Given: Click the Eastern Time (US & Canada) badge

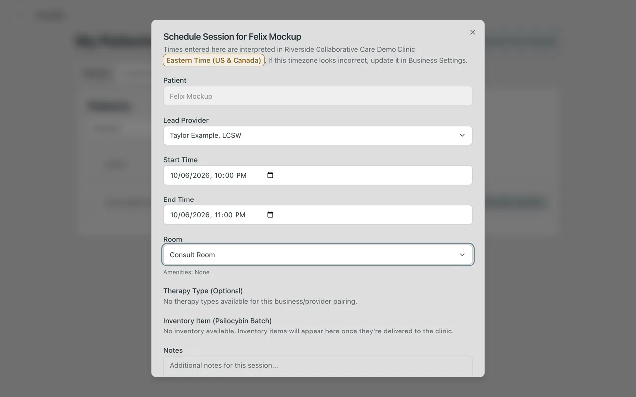Looking at the screenshot, I should pyautogui.click(x=214, y=60).
